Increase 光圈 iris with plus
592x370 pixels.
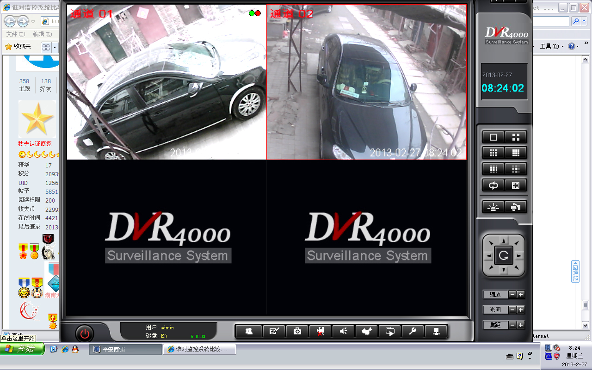521,310
